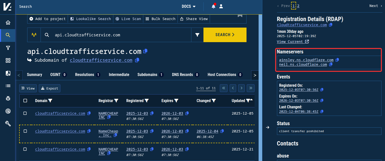Open the DNS Records tab

click(186, 75)
